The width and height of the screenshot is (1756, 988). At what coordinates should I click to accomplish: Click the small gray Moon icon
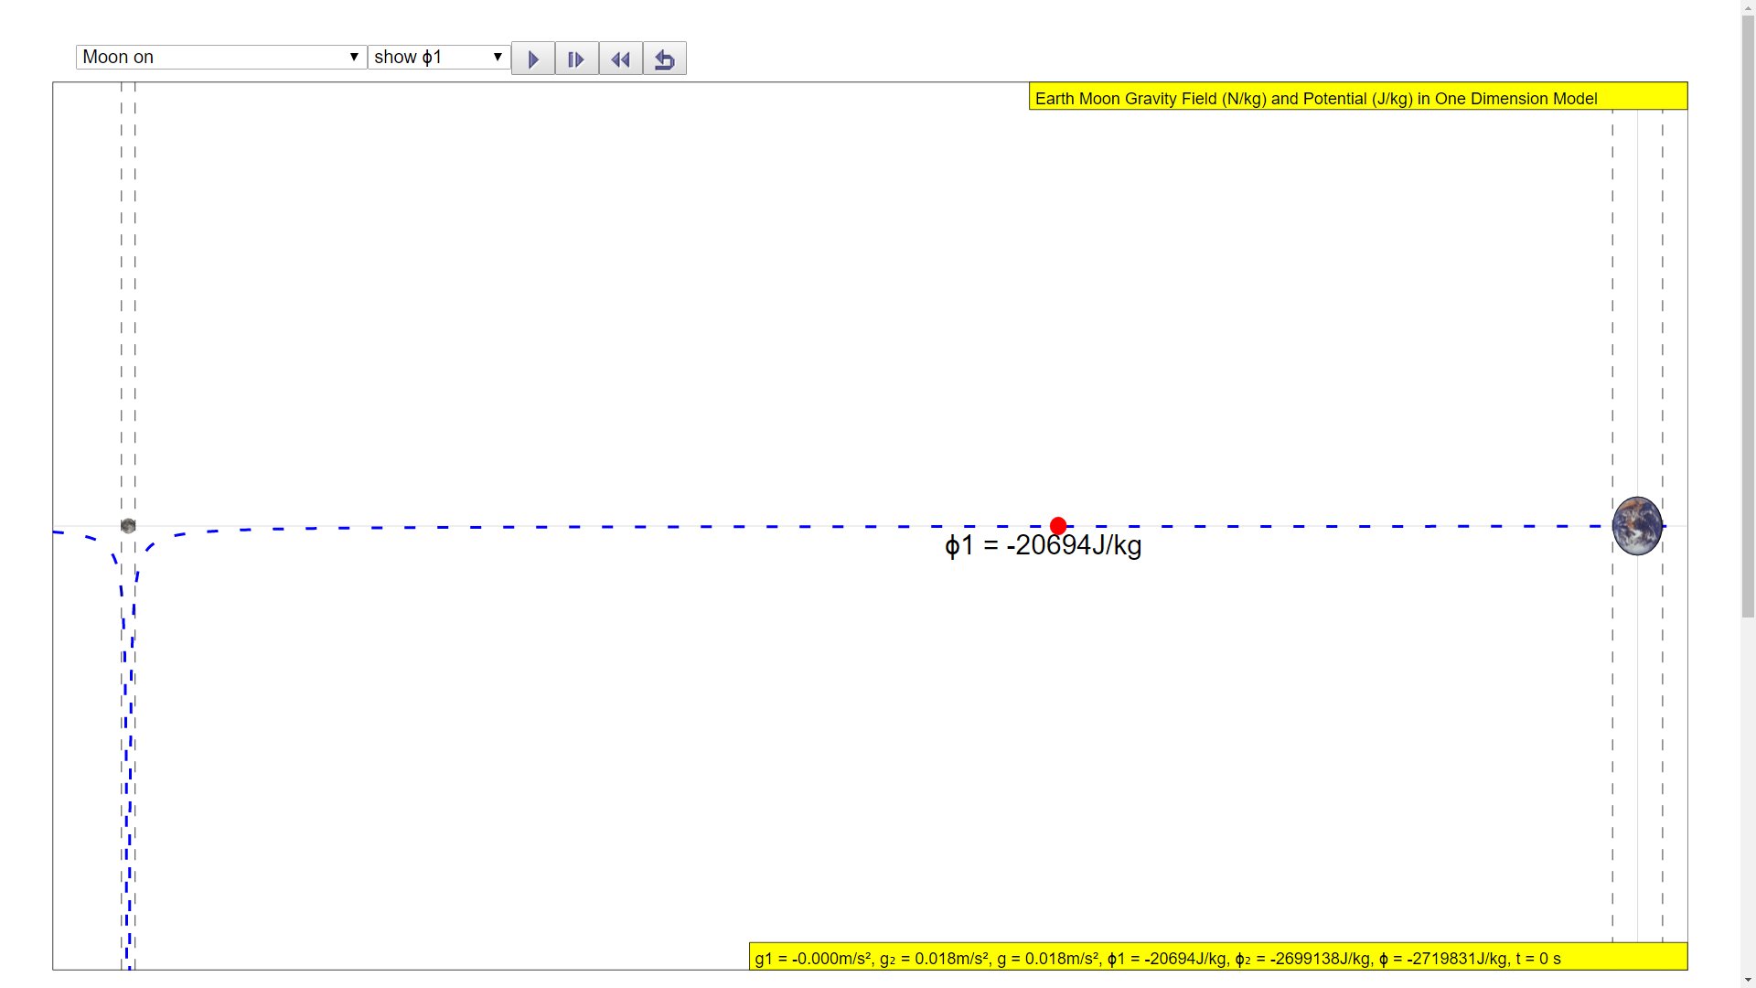[x=128, y=526]
